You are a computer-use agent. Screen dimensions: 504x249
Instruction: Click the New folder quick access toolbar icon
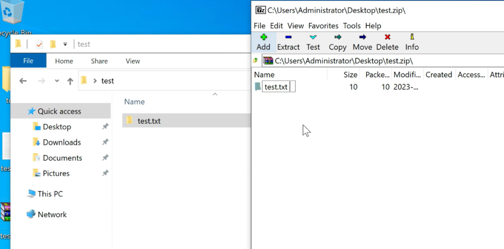[x=53, y=44]
